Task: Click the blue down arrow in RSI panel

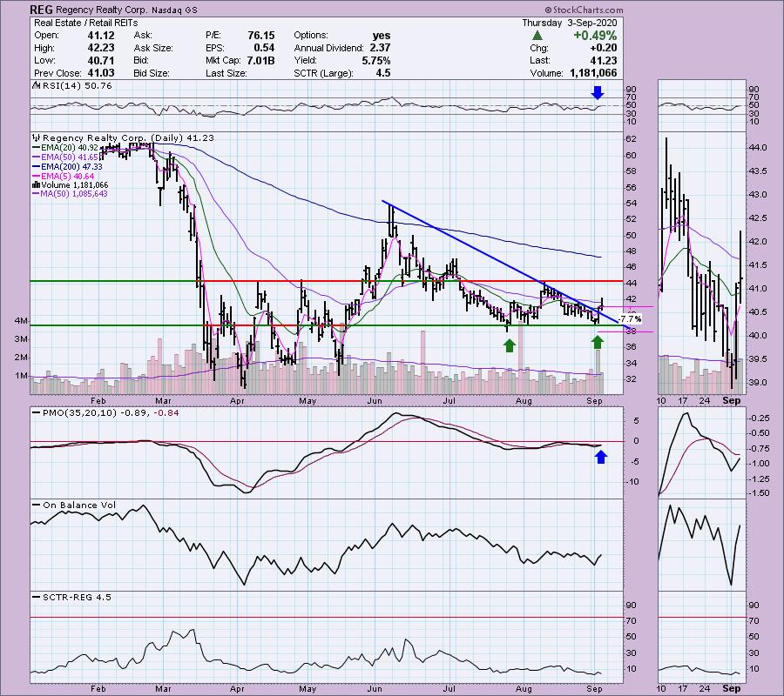Action: 596,90
